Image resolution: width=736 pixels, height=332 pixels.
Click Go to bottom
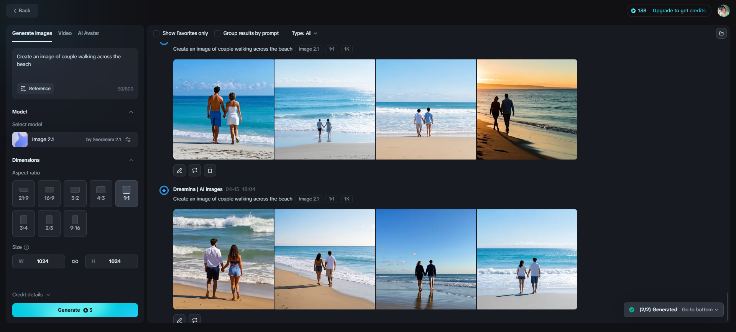click(700, 310)
